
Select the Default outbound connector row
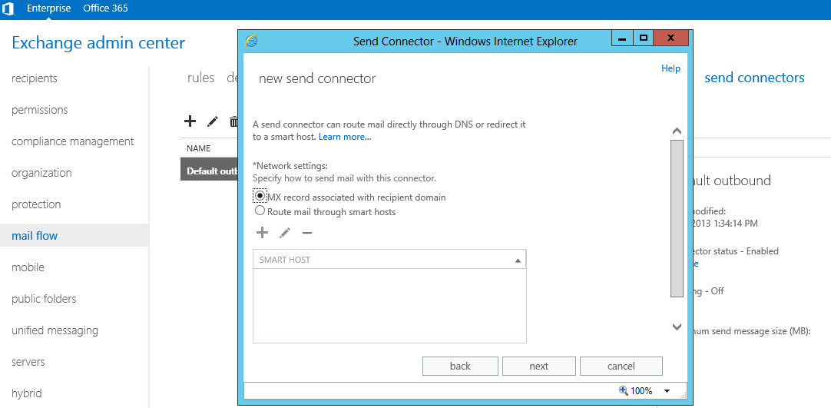pyautogui.click(x=210, y=171)
